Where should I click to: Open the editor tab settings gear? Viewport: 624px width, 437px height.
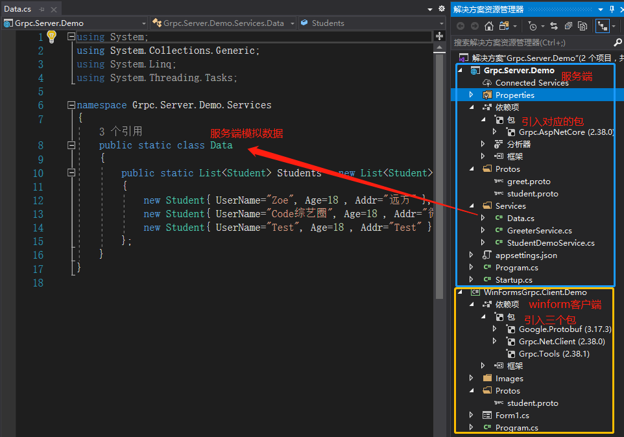(441, 8)
